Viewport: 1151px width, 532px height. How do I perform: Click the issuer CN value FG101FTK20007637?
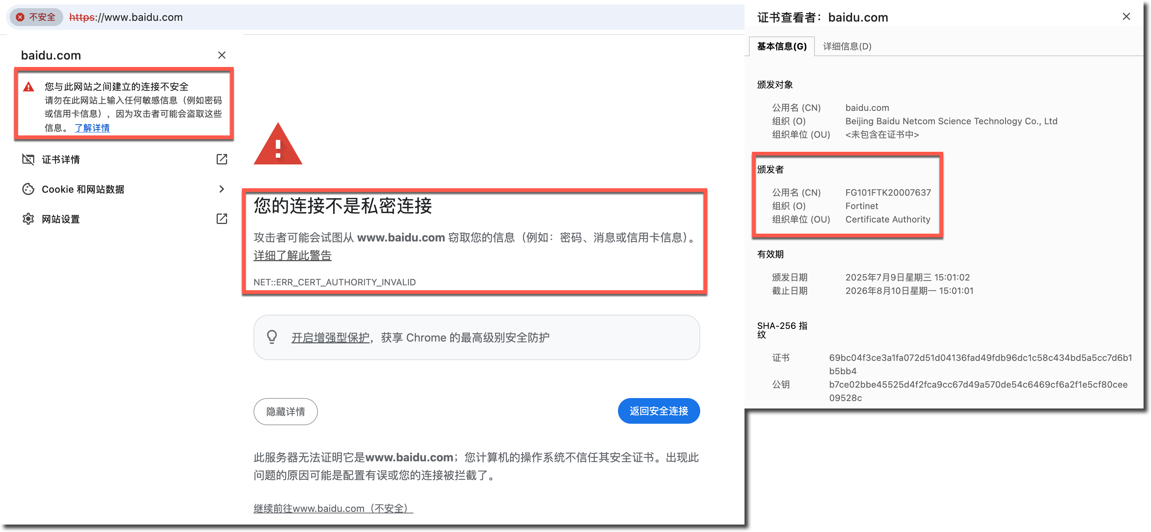[888, 192]
